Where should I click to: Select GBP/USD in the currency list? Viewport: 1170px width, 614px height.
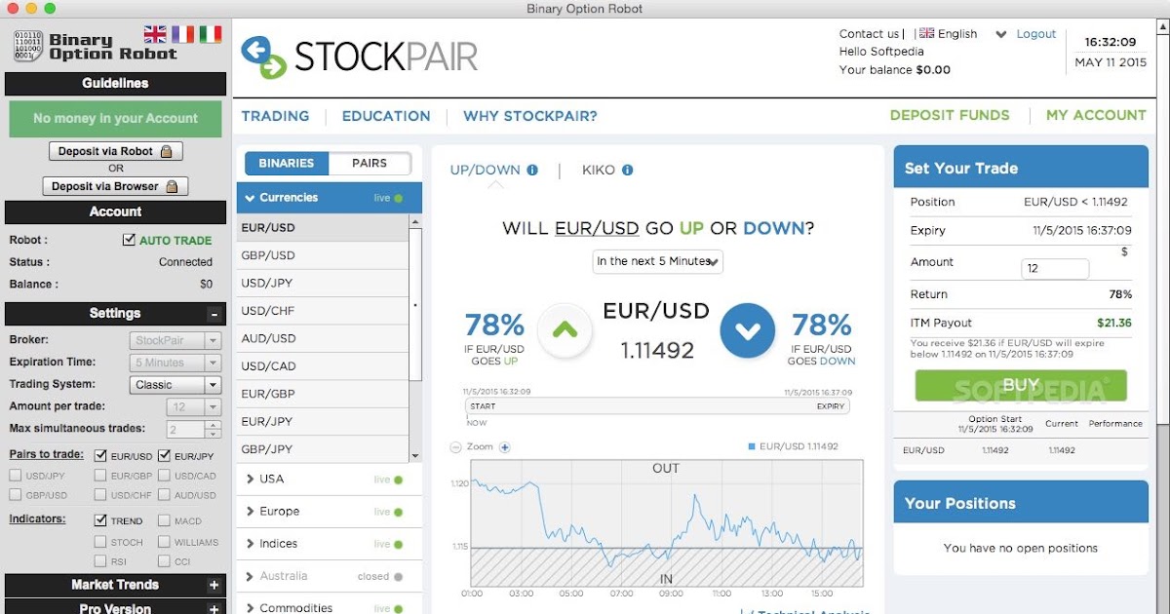pos(324,255)
